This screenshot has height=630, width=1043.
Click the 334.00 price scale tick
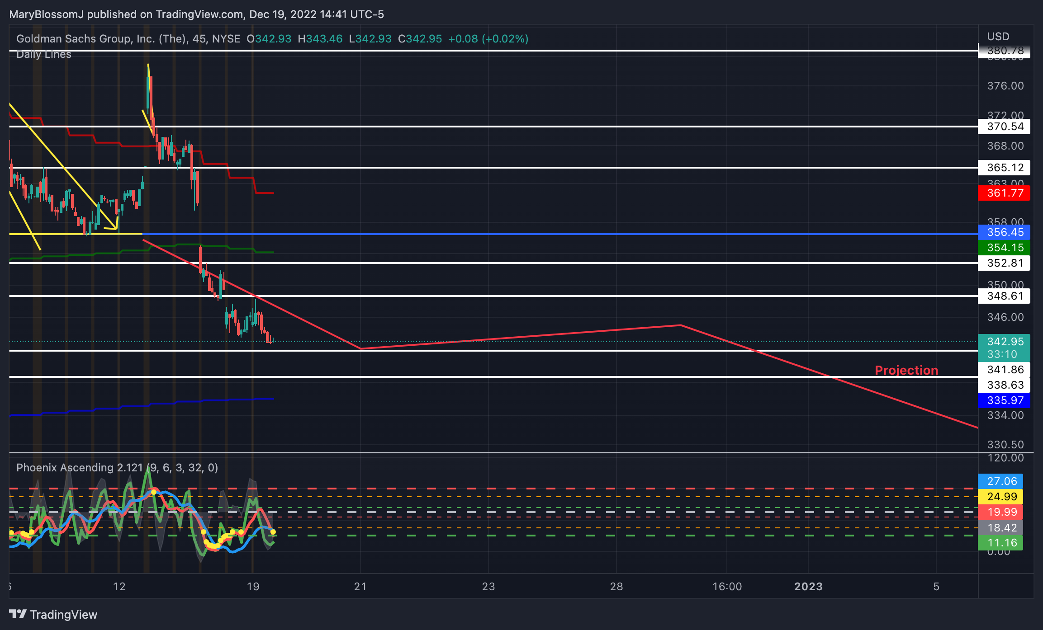[x=1005, y=415]
